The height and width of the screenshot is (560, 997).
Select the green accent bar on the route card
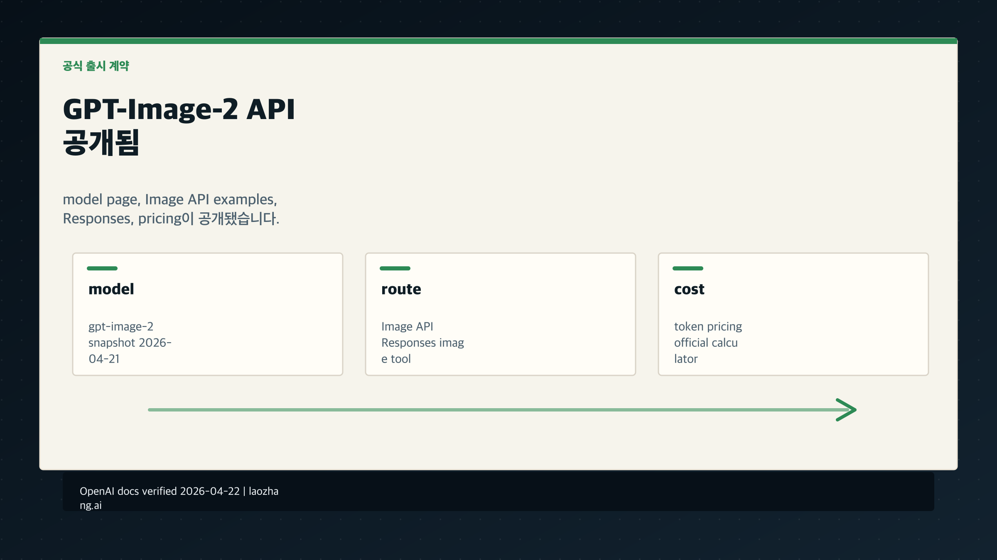[395, 269]
